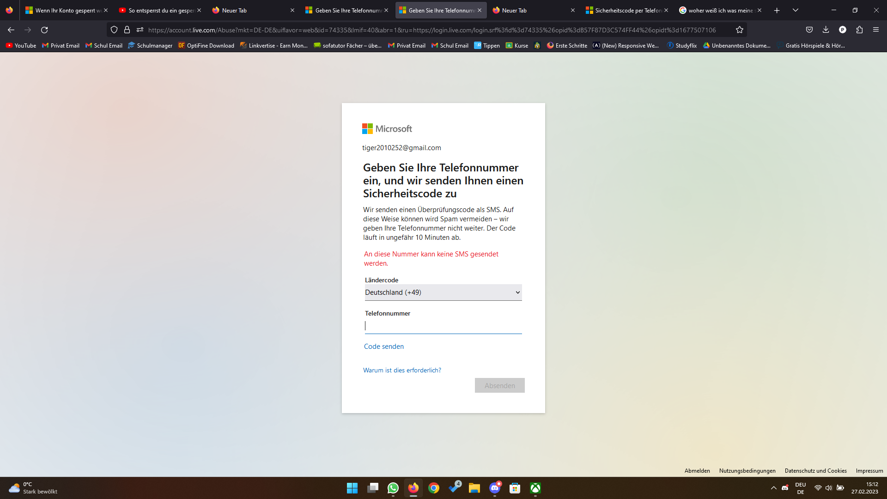The height and width of the screenshot is (499, 887).
Task: Open WhatsApp from the taskbar
Action: pos(393,488)
